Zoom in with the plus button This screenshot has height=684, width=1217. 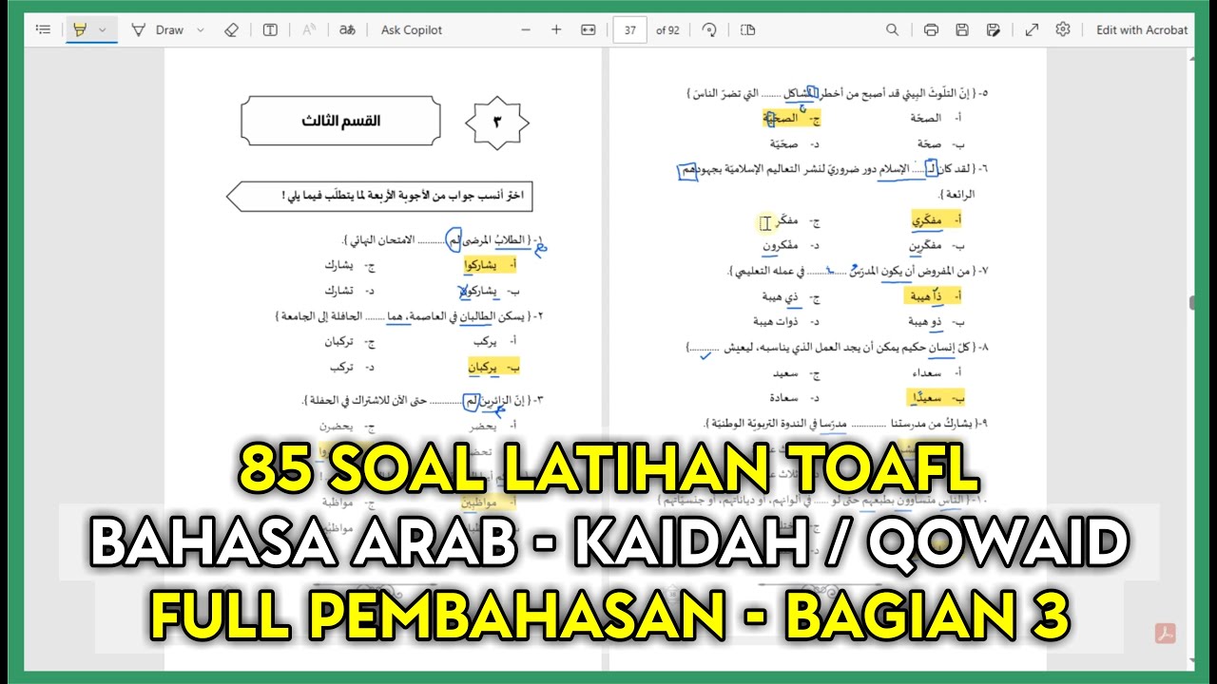tap(556, 29)
